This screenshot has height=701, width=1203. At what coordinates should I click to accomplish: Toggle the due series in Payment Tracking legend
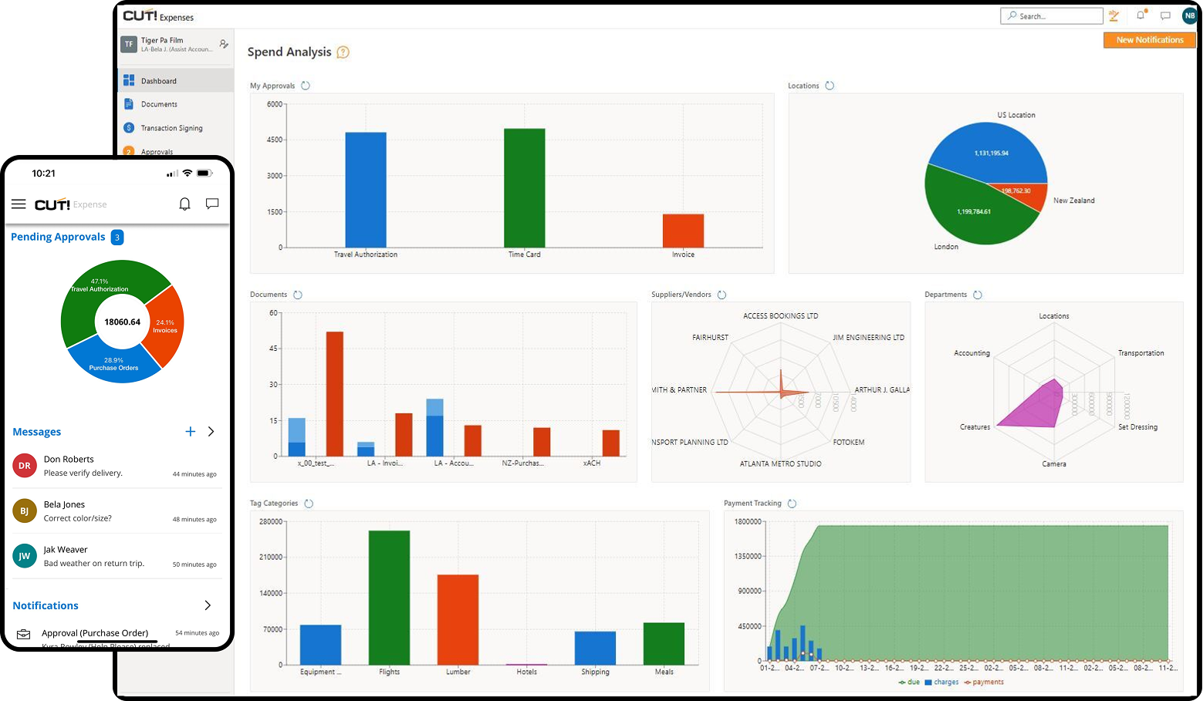pos(911,682)
